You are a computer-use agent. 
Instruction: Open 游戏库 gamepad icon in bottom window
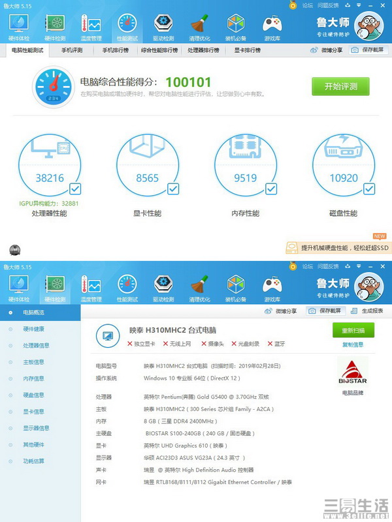point(272,284)
